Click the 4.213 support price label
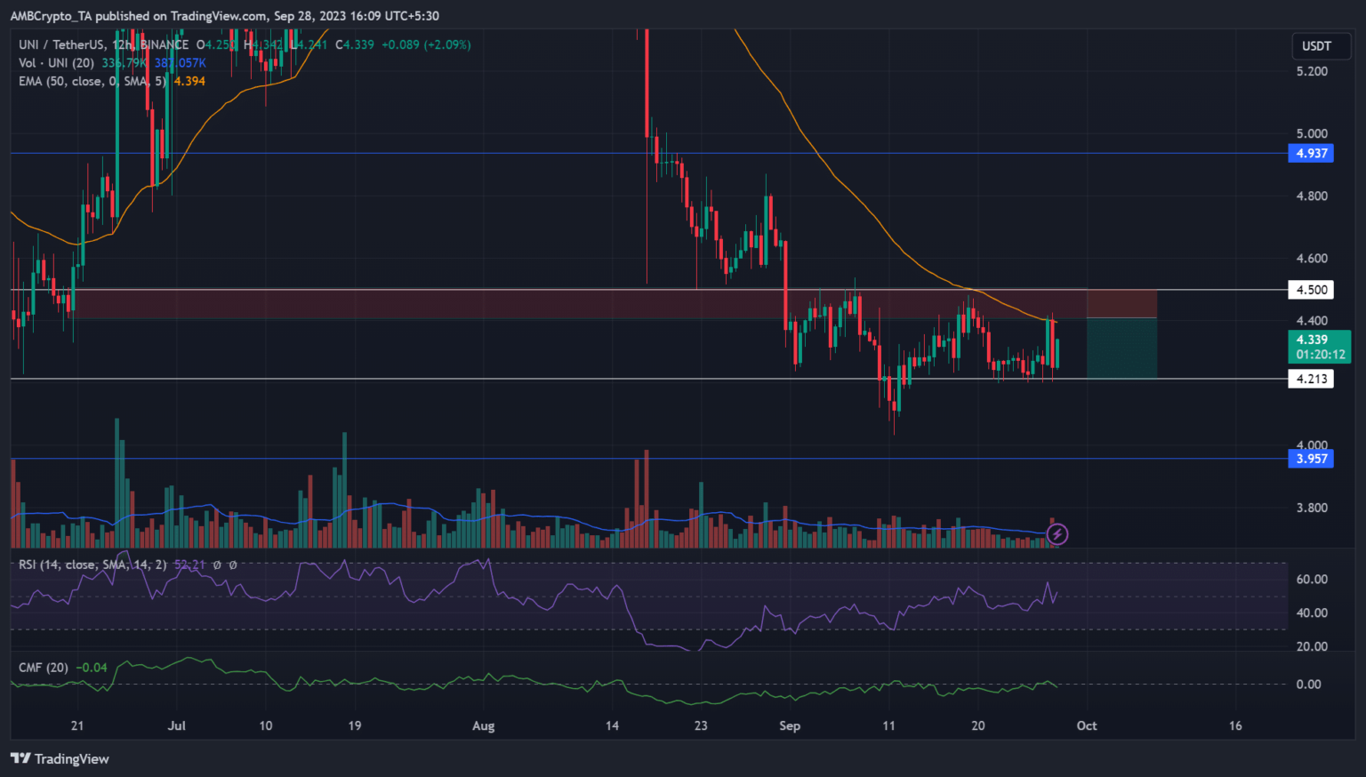Image resolution: width=1366 pixels, height=777 pixels. click(x=1311, y=379)
